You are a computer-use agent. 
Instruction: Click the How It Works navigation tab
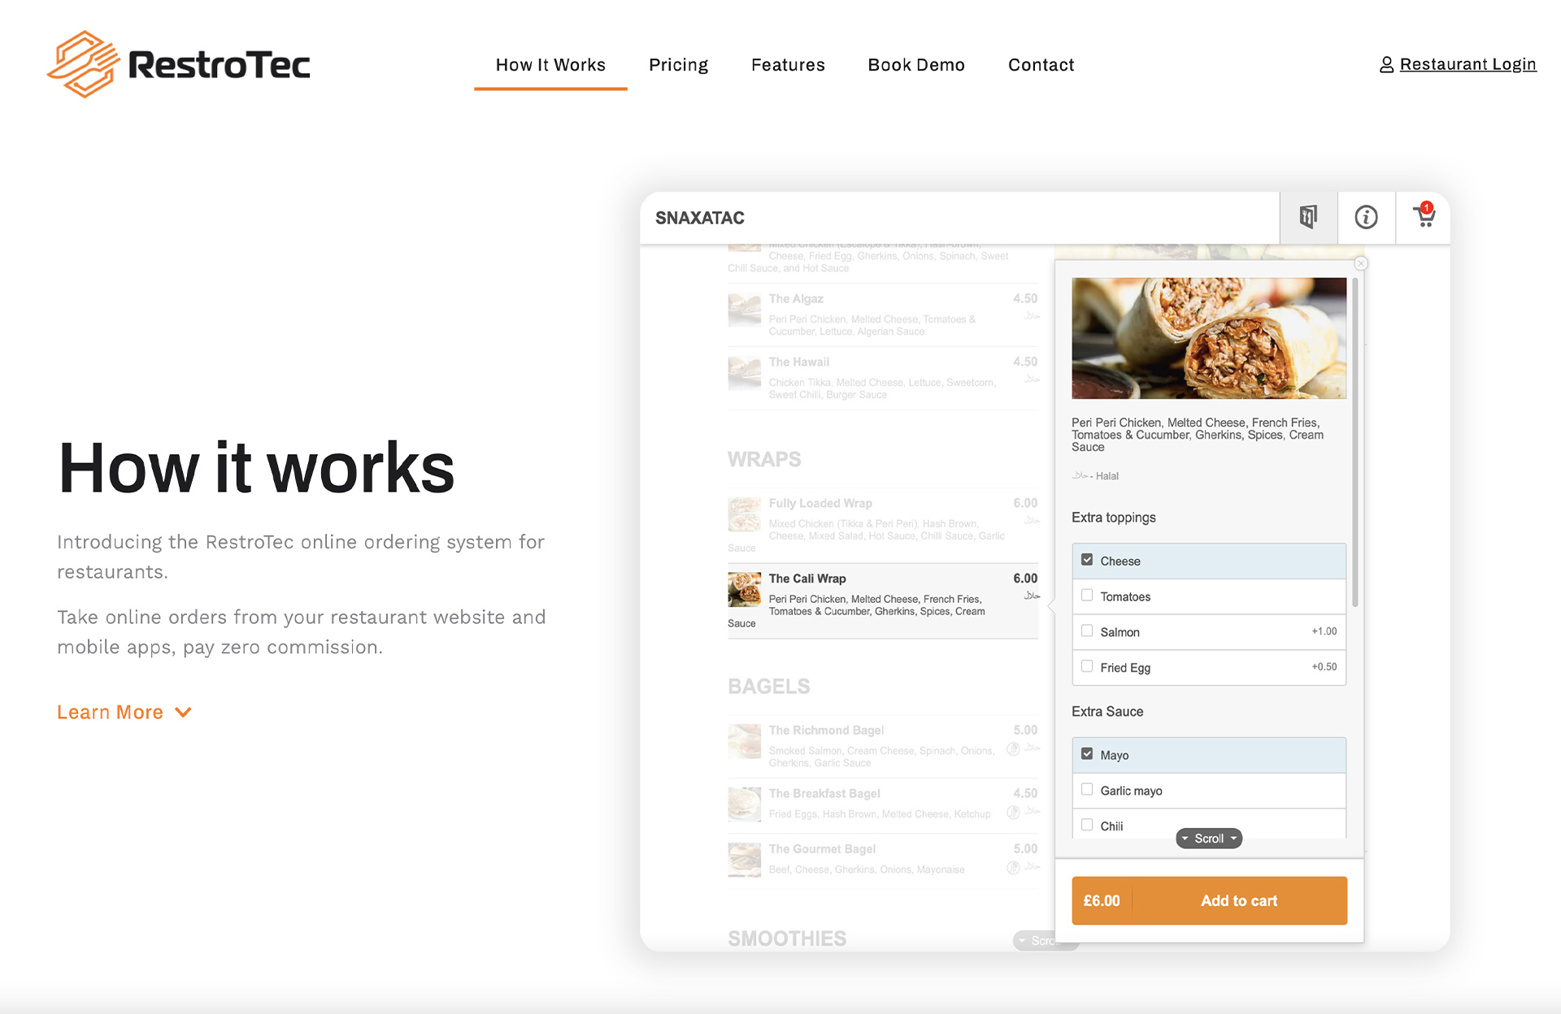[550, 65]
